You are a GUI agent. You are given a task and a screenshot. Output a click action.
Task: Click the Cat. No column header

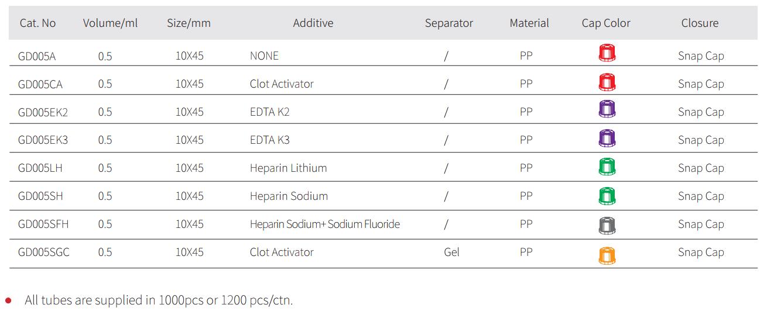coord(38,23)
